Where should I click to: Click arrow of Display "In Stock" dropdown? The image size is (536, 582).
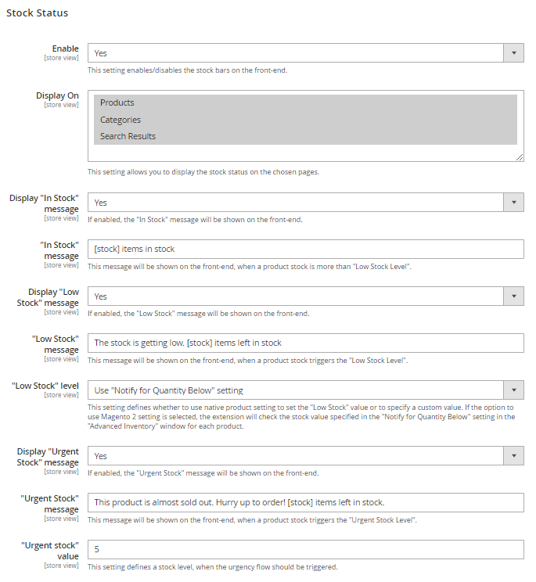click(x=513, y=203)
